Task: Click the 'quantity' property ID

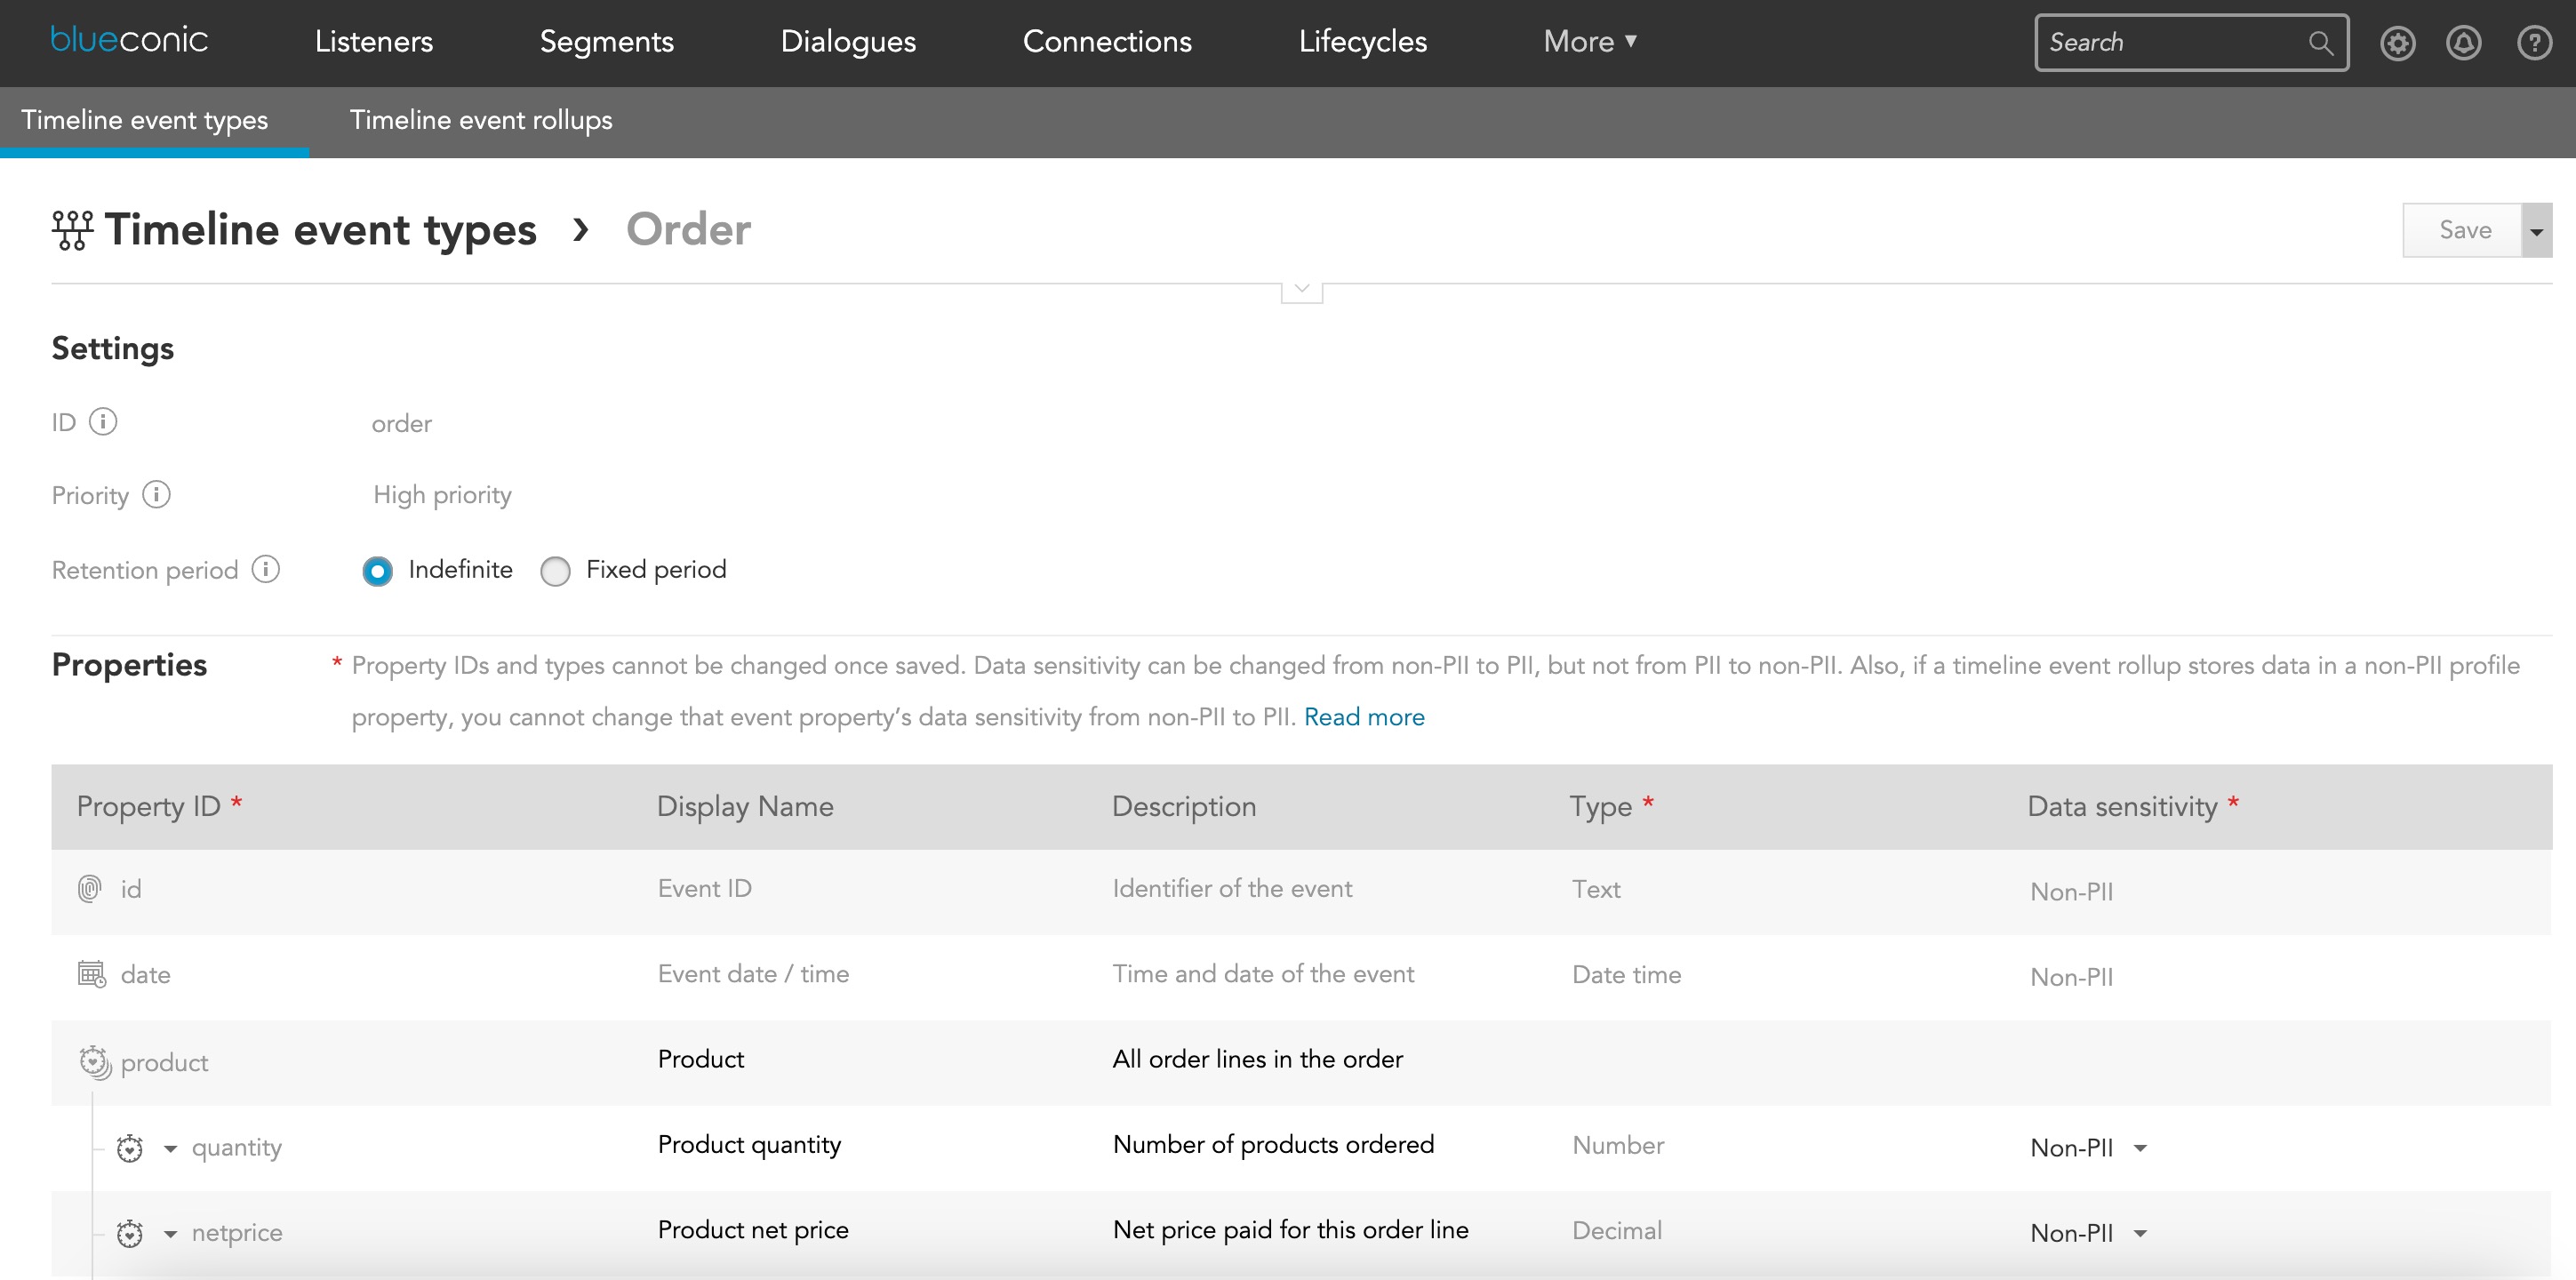Action: tap(236, 1148)
